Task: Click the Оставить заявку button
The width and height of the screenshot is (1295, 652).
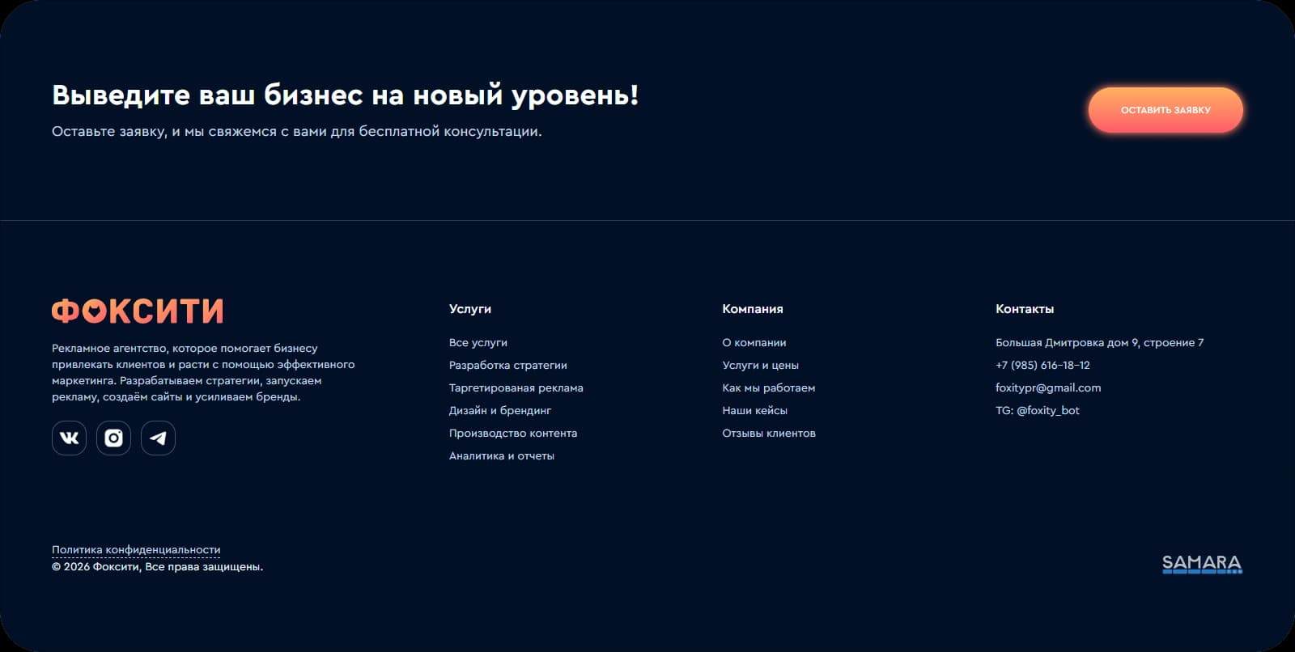Action: pos(1165,110)
